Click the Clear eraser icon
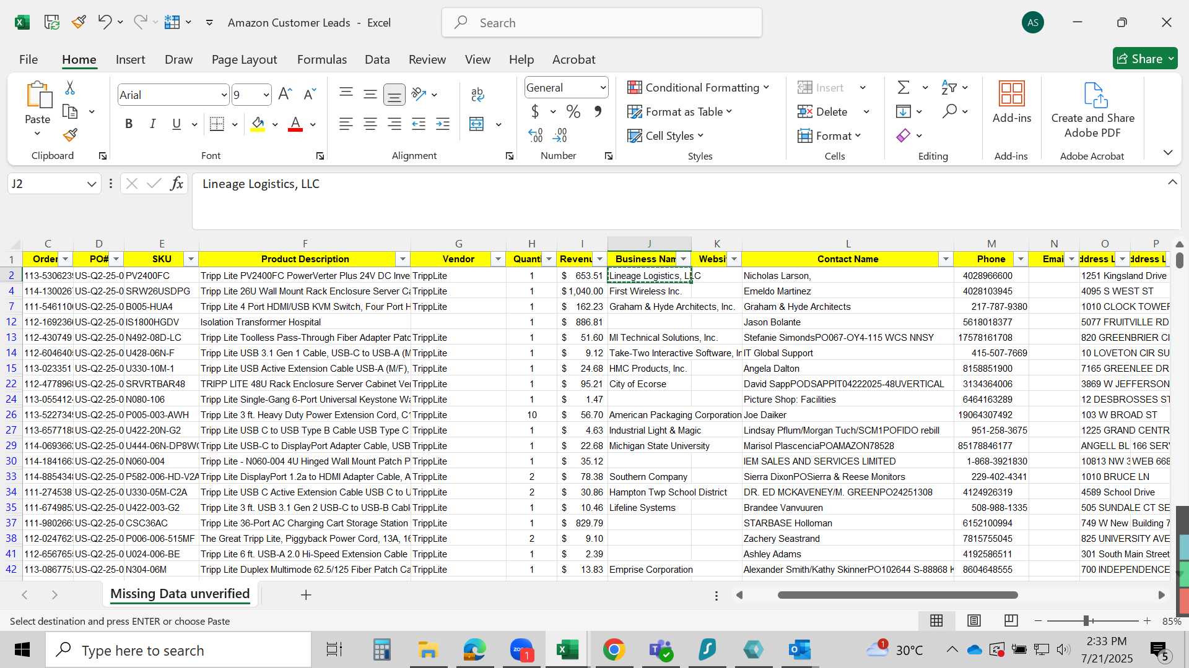 point(904,135)
